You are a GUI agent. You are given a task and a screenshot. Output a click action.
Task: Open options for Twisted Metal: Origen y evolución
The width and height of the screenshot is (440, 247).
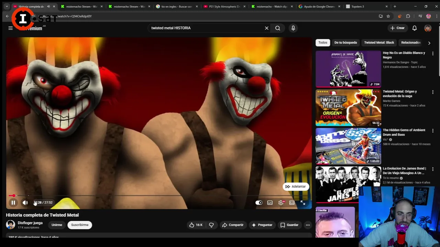point(433,92)
